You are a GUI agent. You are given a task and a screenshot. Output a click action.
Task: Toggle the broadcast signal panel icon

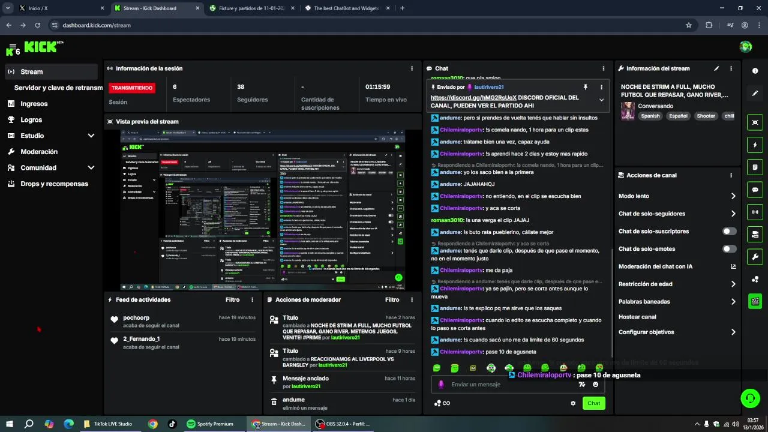point(755,212)
